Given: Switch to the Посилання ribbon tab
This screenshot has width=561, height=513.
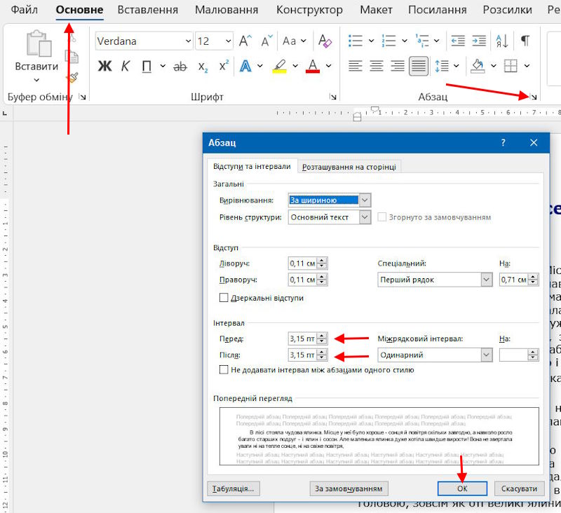Looking at the screenshot, I should (x=437, y=10).
